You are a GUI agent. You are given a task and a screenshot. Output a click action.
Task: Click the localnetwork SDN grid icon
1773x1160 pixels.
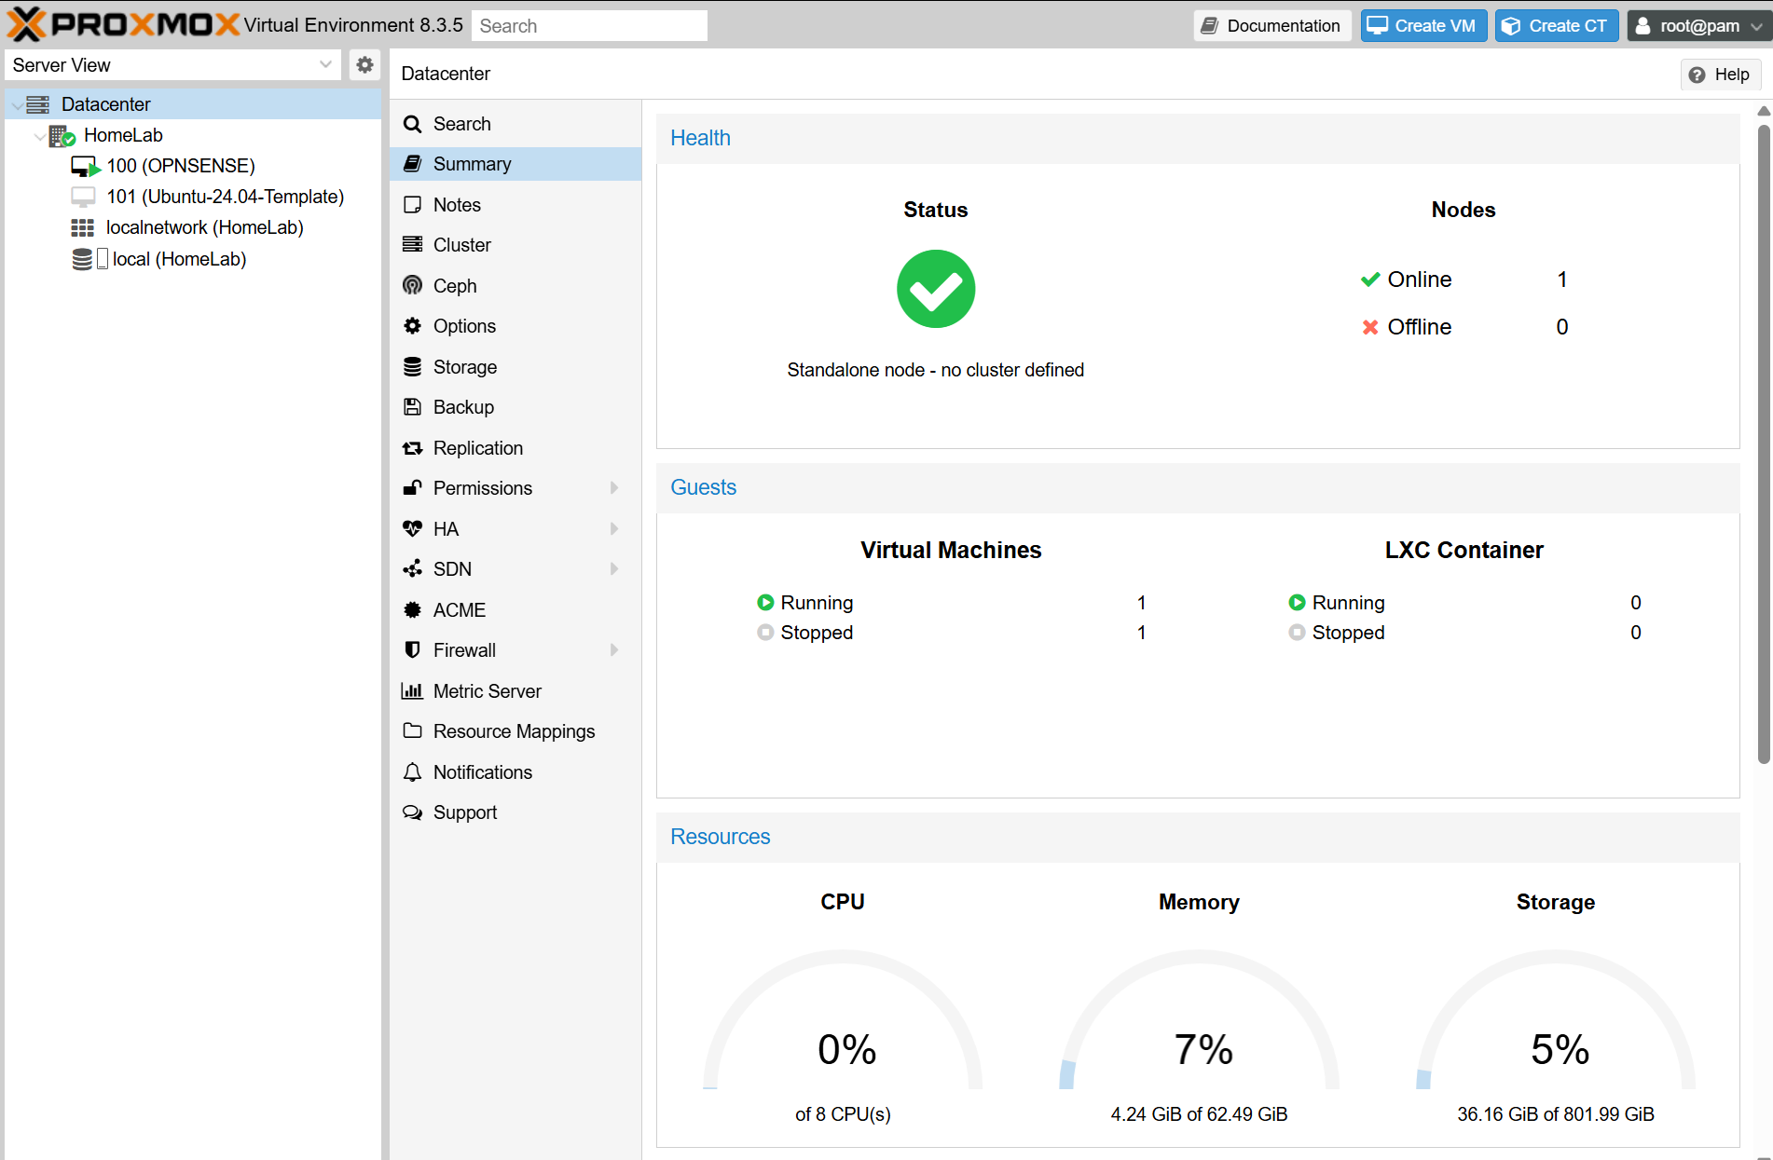click(83, 228)
